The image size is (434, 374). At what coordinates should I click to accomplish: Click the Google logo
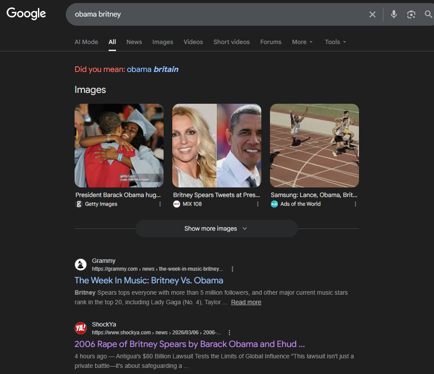tap(26, 14)
